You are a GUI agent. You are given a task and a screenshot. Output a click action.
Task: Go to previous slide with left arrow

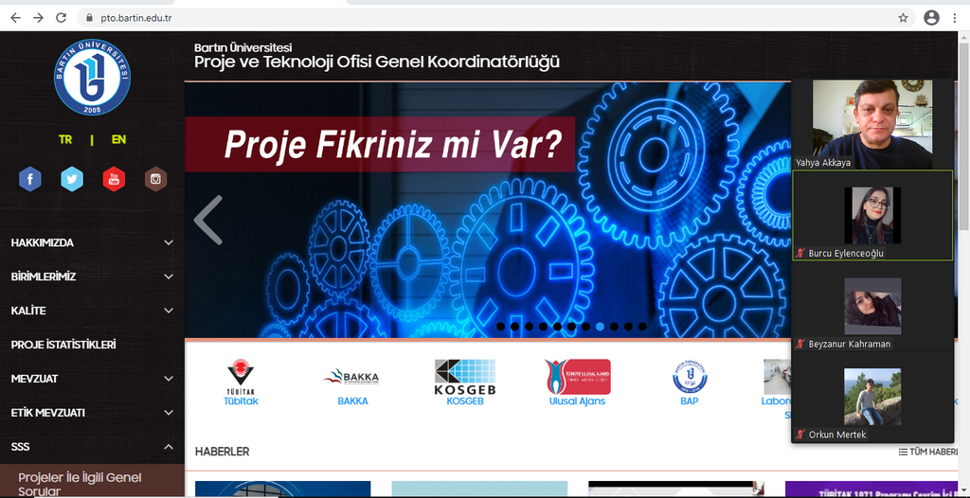207,221
